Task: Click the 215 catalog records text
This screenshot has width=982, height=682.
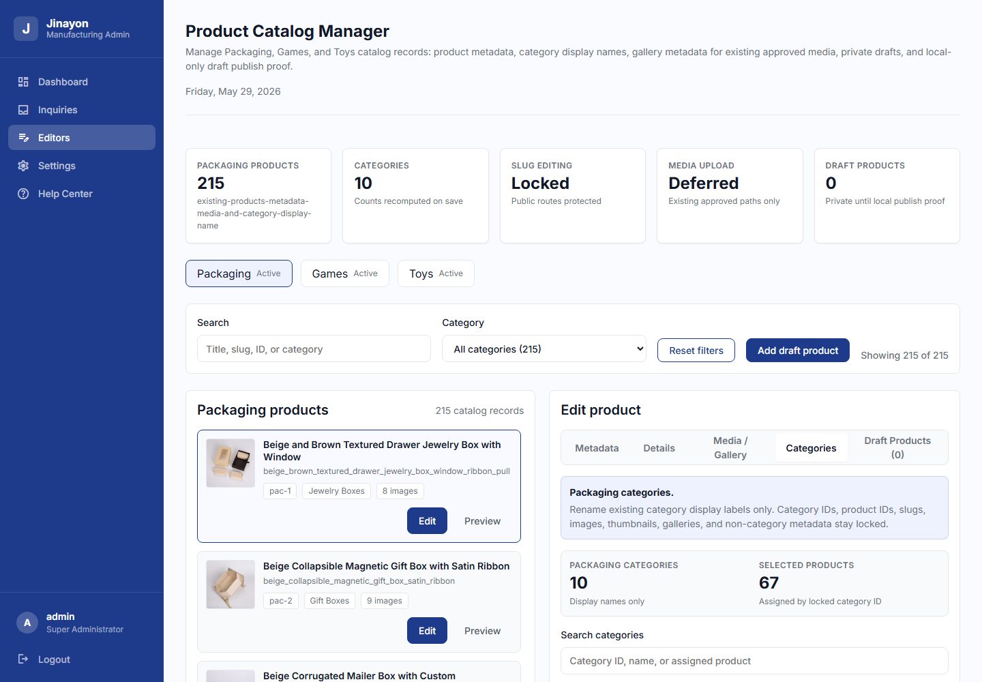Action: pyautogui.click(x=479, y=411)
